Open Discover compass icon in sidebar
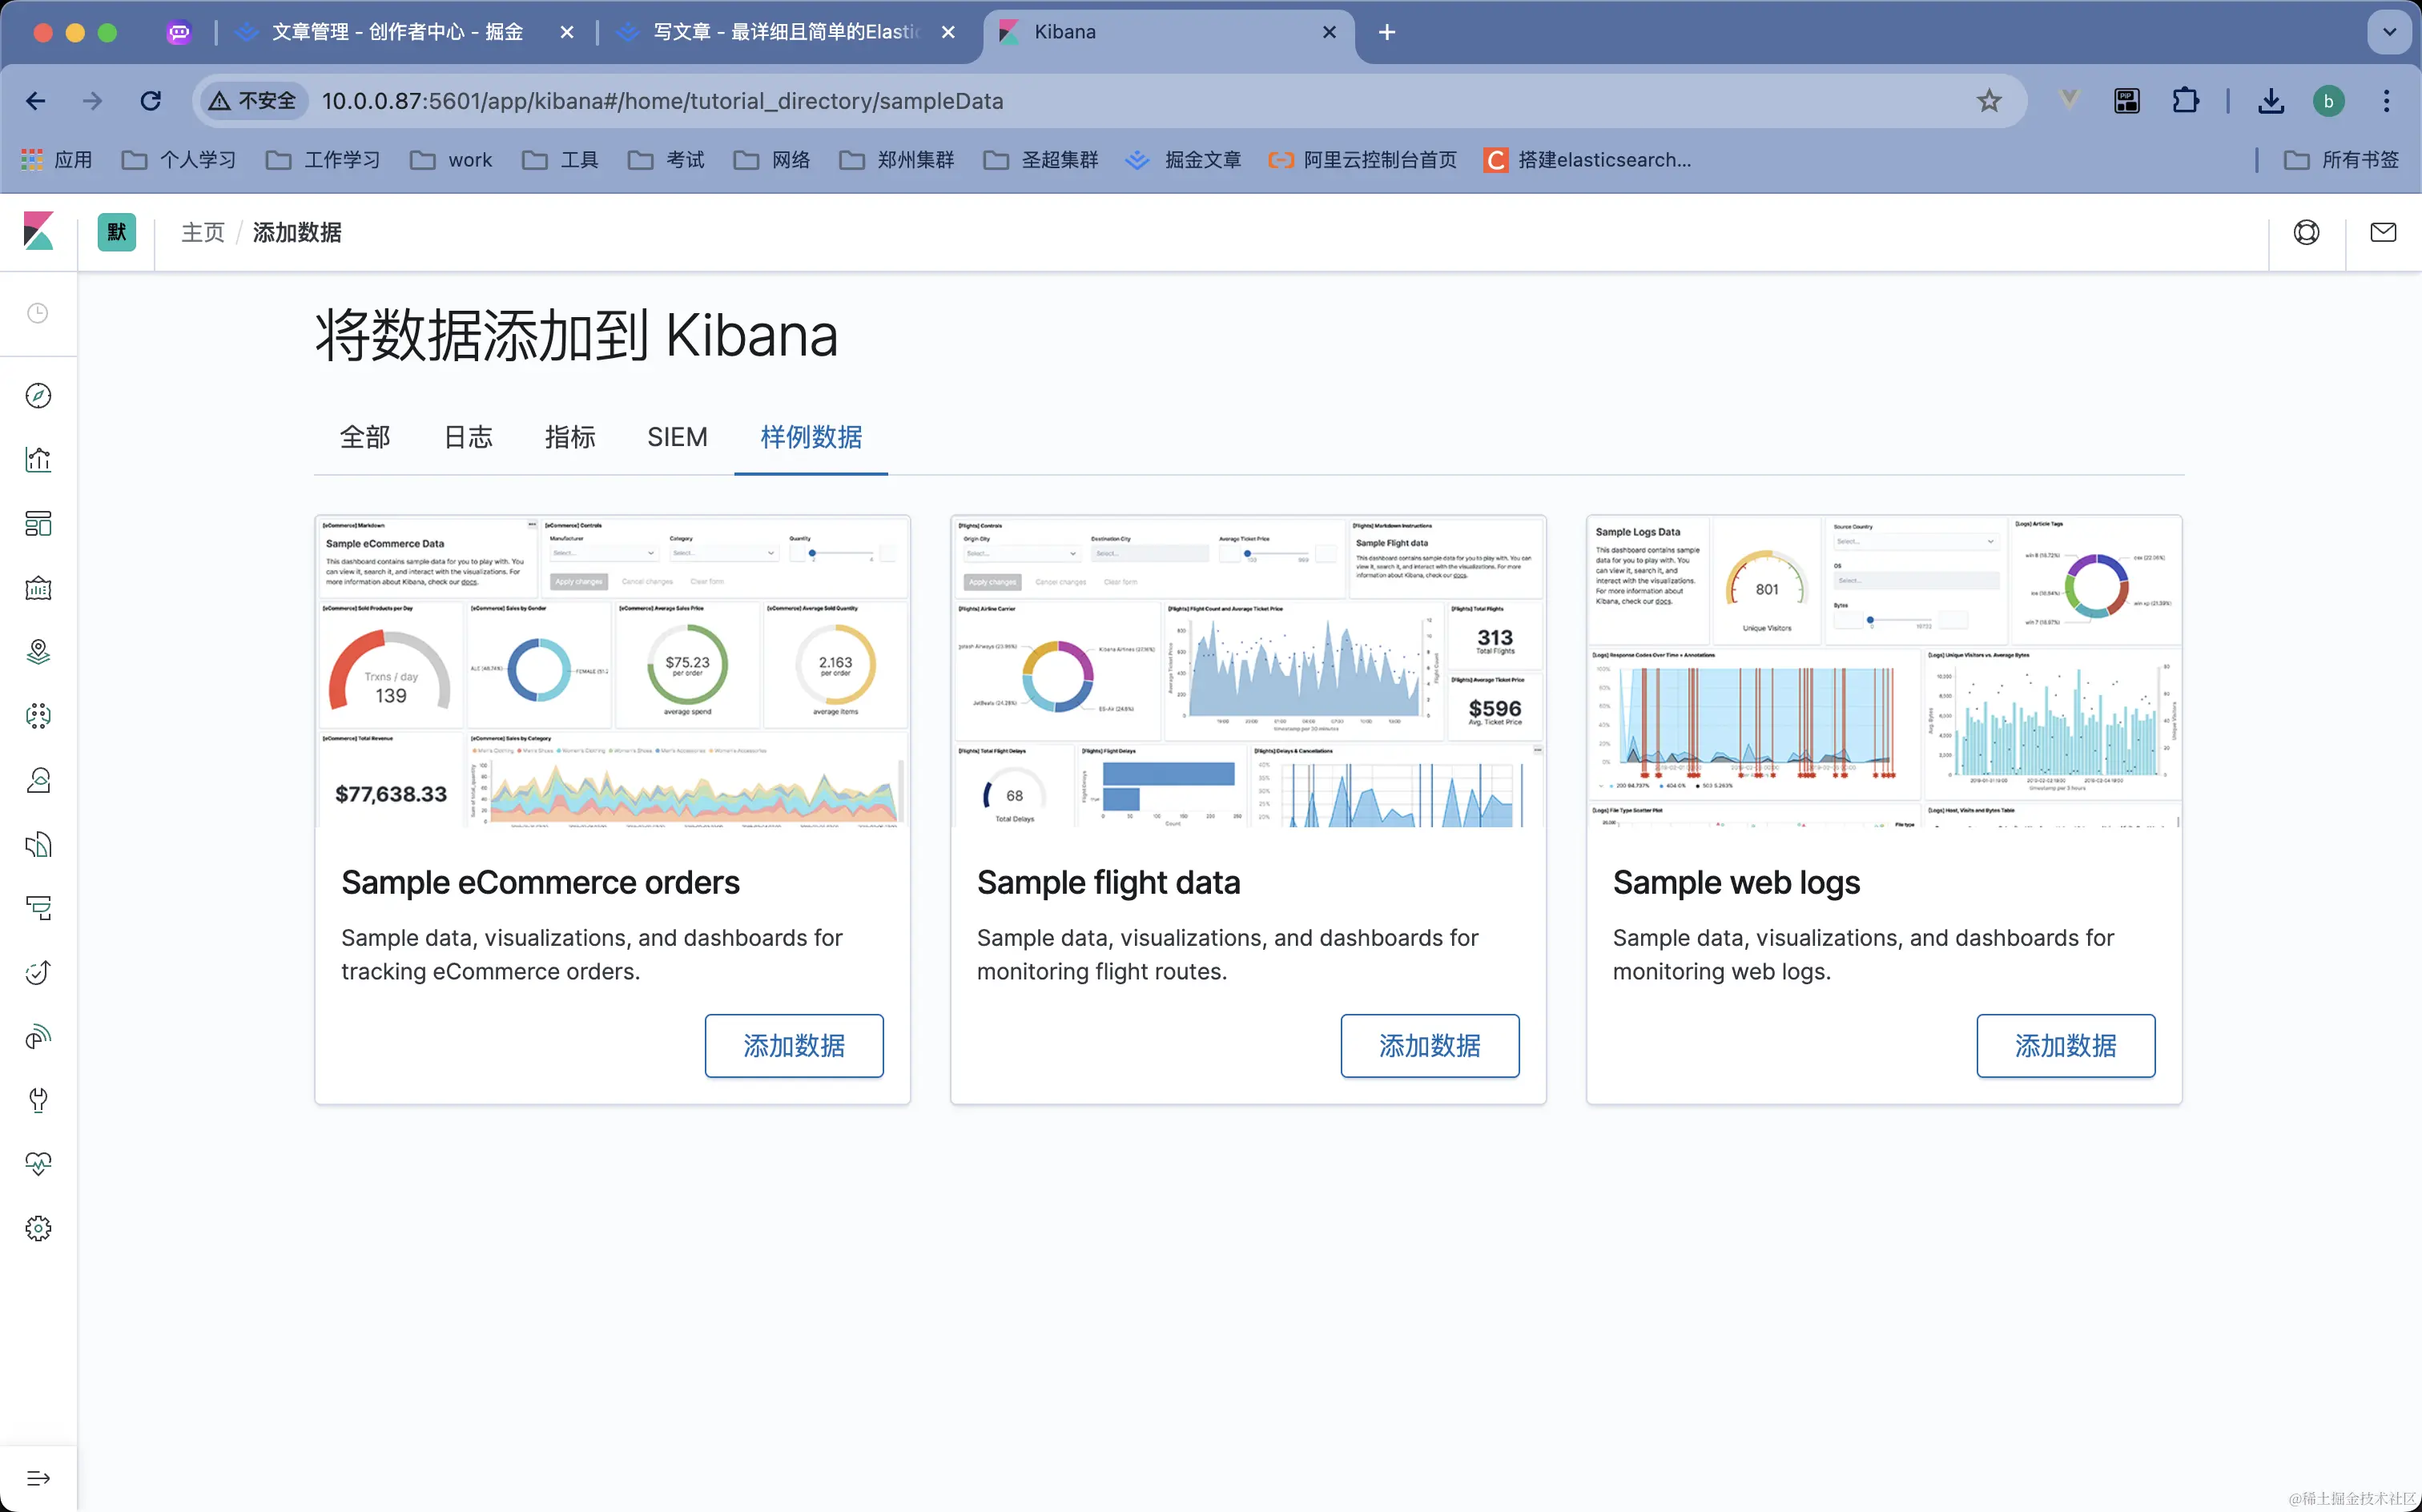 38,395
